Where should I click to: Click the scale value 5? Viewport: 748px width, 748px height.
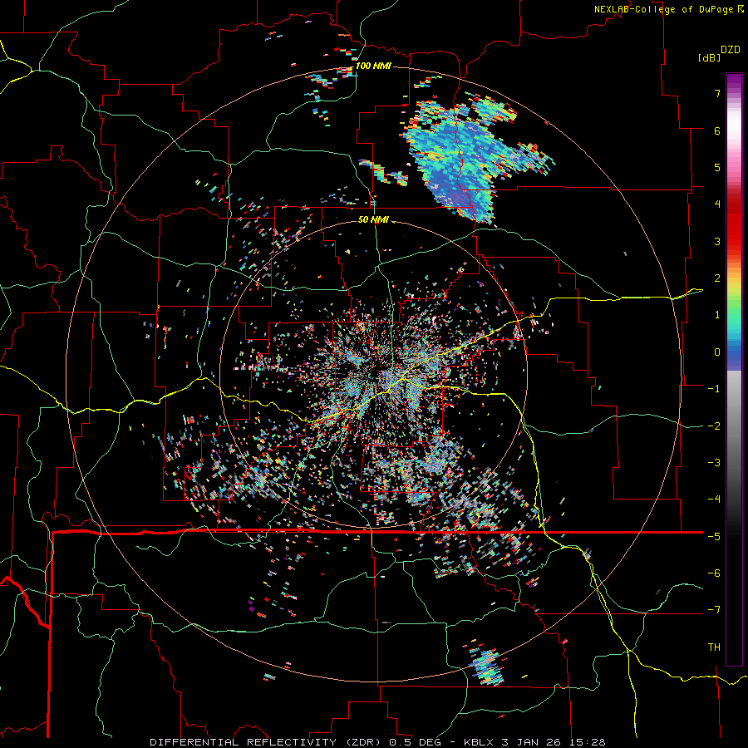pyautogui.click(x=717, y=167)
